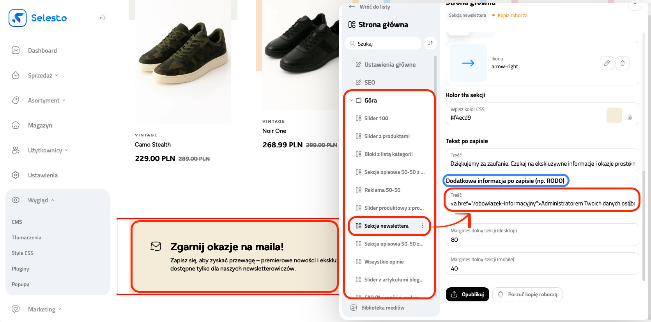Click the sort order icon beside search

[x=430, y=43]
